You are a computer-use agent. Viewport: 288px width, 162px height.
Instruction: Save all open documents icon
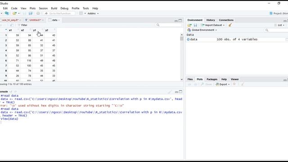[x=31, y=13]
